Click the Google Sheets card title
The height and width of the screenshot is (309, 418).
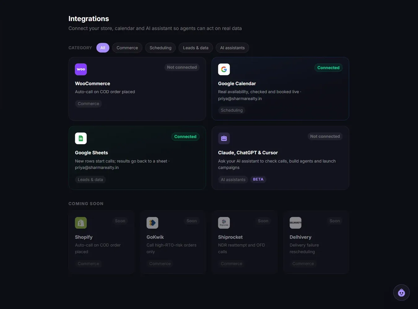coord(91,153)
